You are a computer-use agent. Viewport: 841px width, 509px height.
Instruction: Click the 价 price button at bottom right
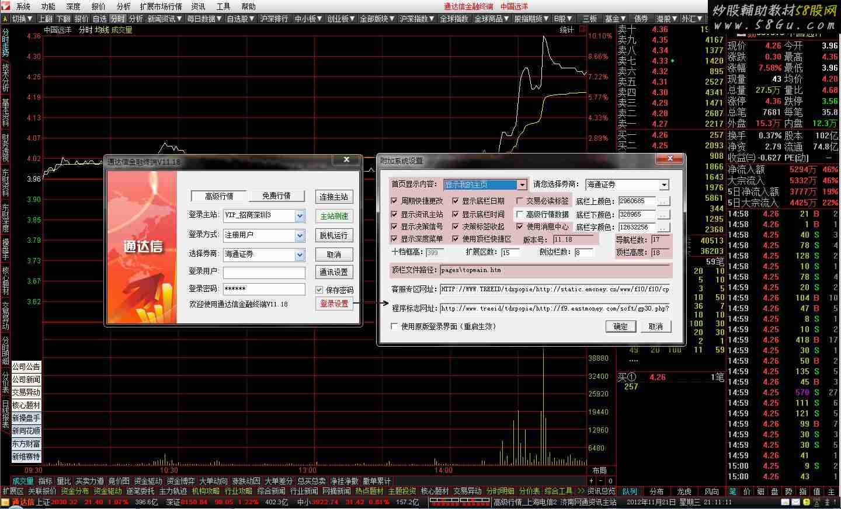pyautogui.click(x=746, y=491)
